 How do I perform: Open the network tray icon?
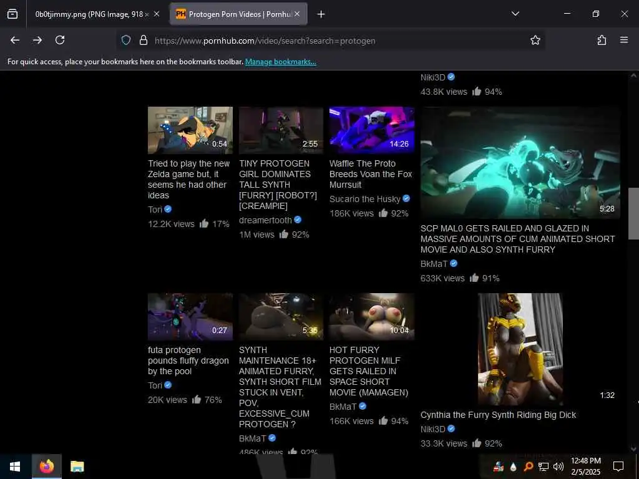pos(544,467)
